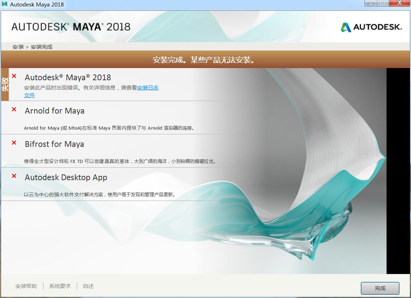Click the failed icon beside Arnold for Maya
Screen dimensions: 411x298
(14, 109)
